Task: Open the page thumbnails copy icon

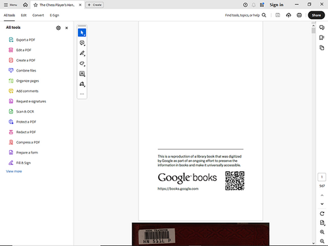Action: pos(322,48)
